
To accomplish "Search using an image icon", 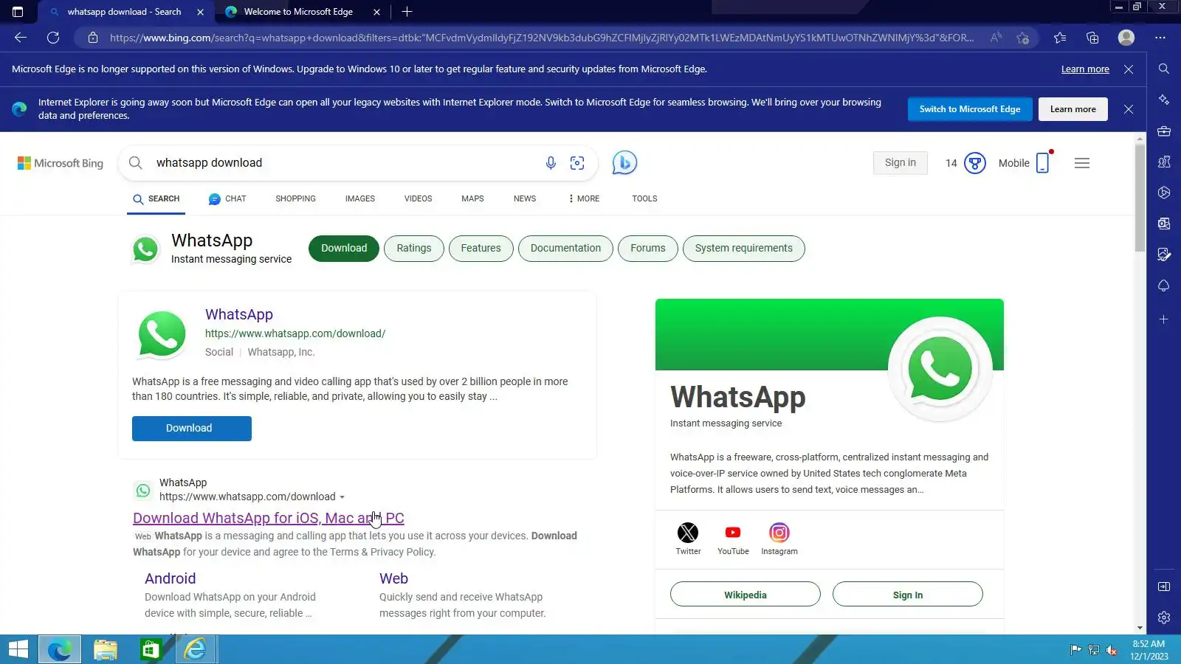I will click(577, 163).
